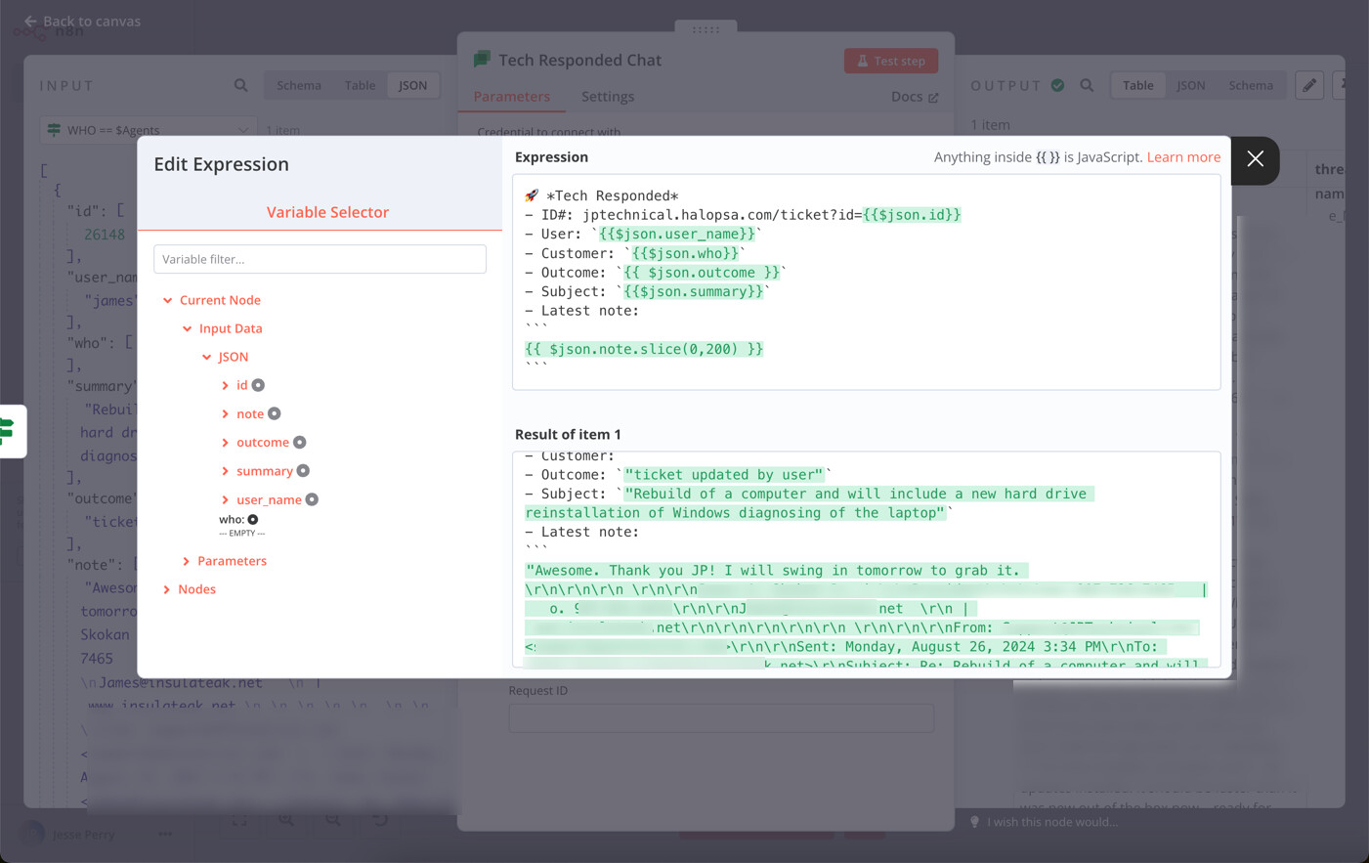Open the Learn more link
This screenshot has height=863, width=1369.
point(1183,156)
